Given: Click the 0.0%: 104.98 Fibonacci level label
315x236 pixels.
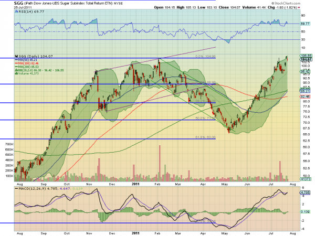Looking at the screenshot, I should click(x=205, y=57).
